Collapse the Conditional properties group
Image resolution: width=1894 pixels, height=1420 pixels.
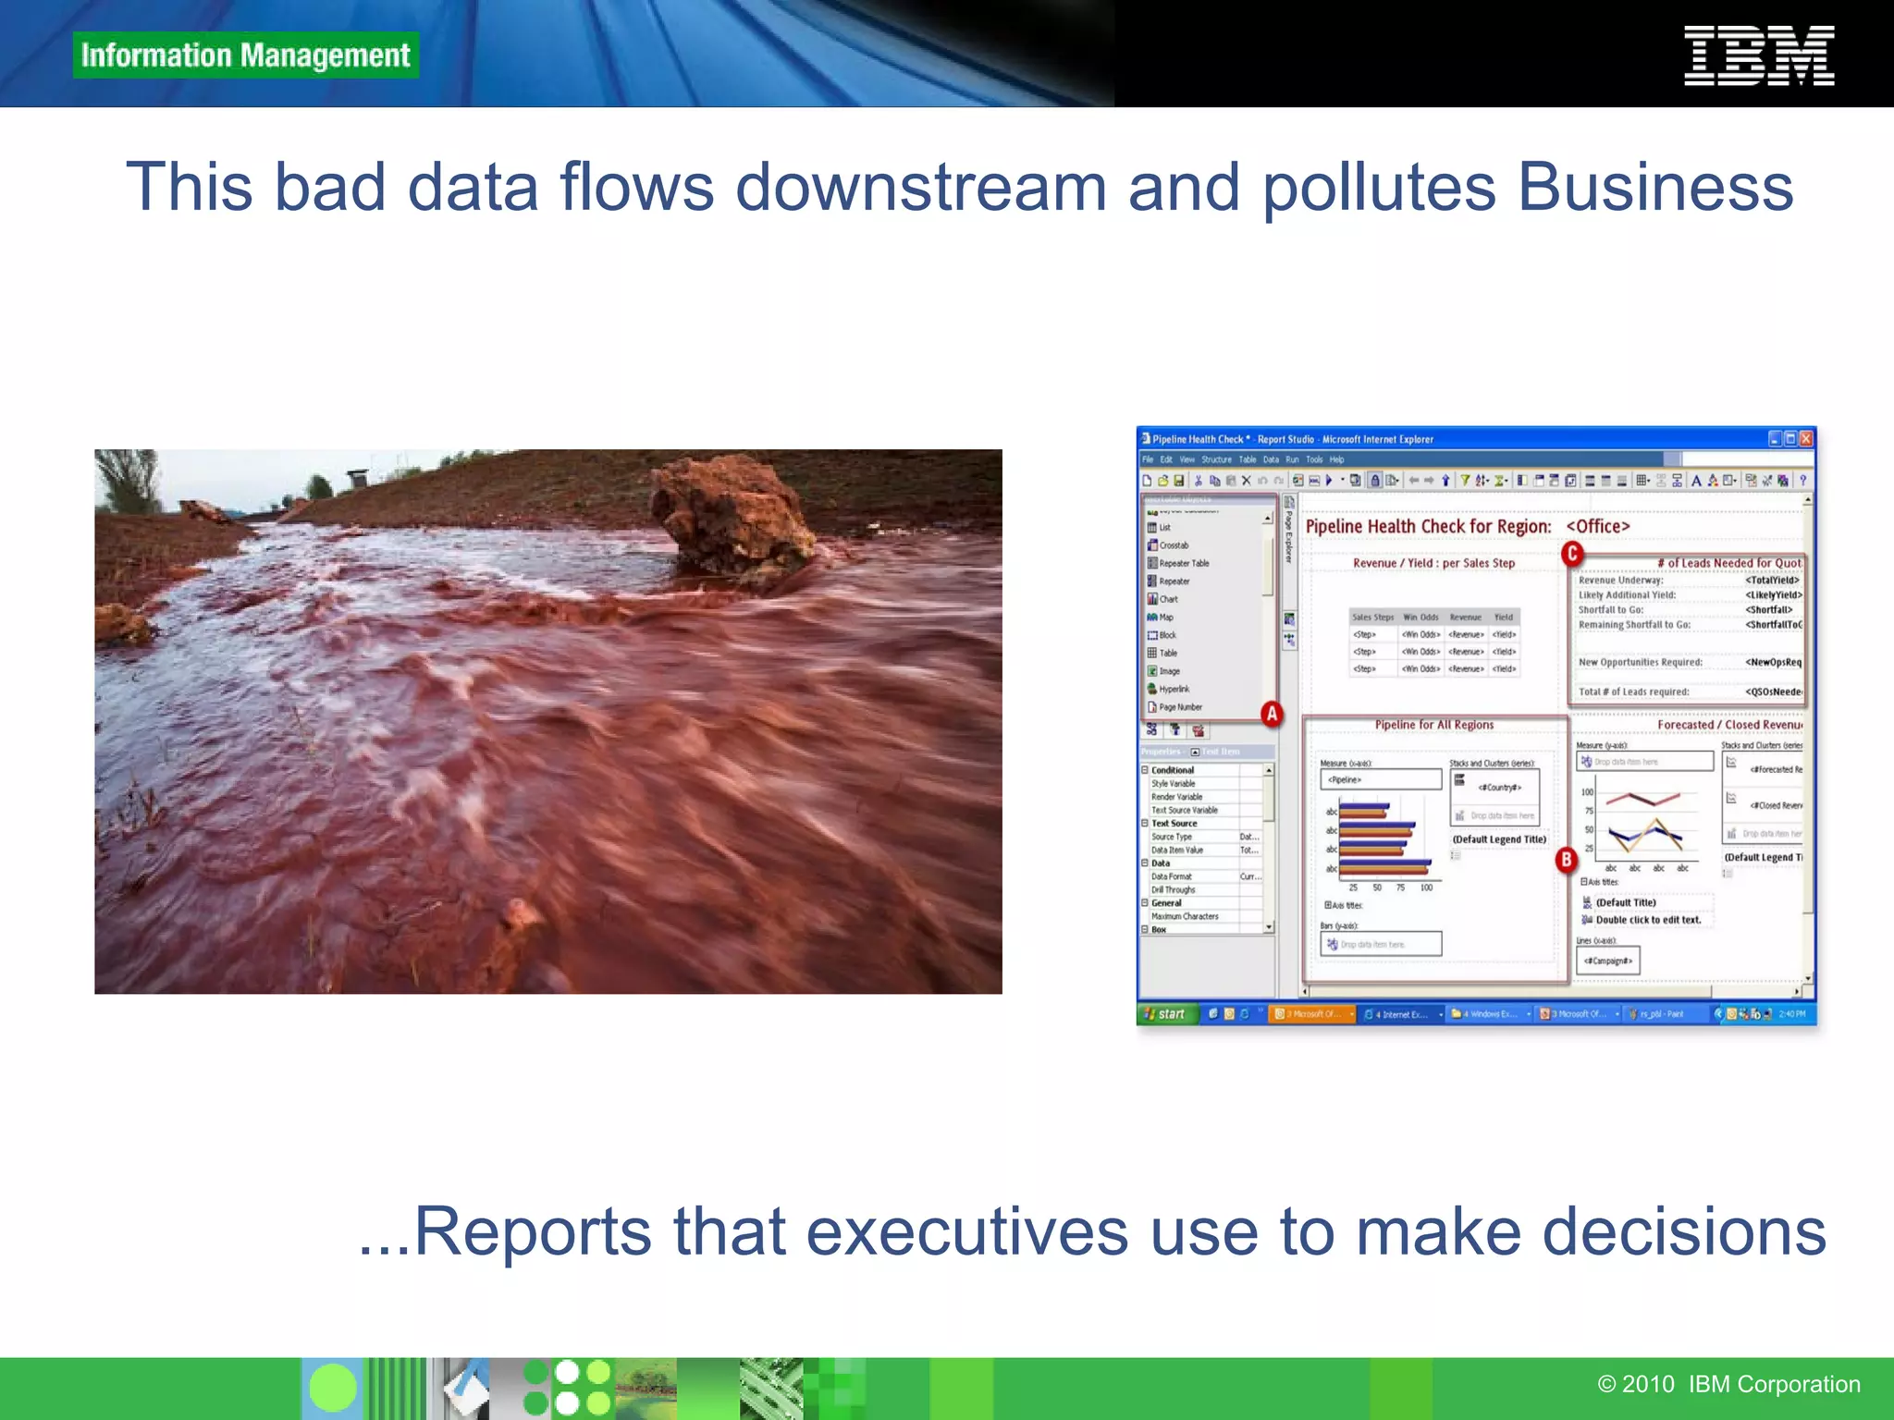coord(1145,769)
